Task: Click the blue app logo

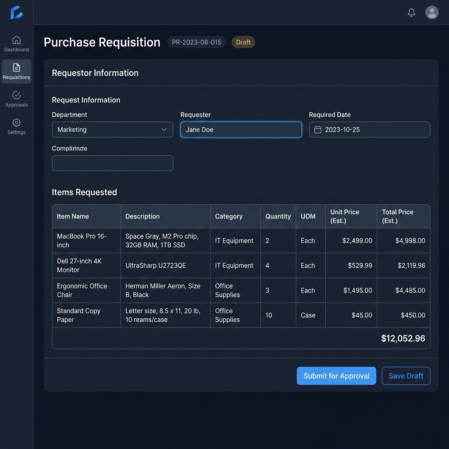Action: [16, 13]
